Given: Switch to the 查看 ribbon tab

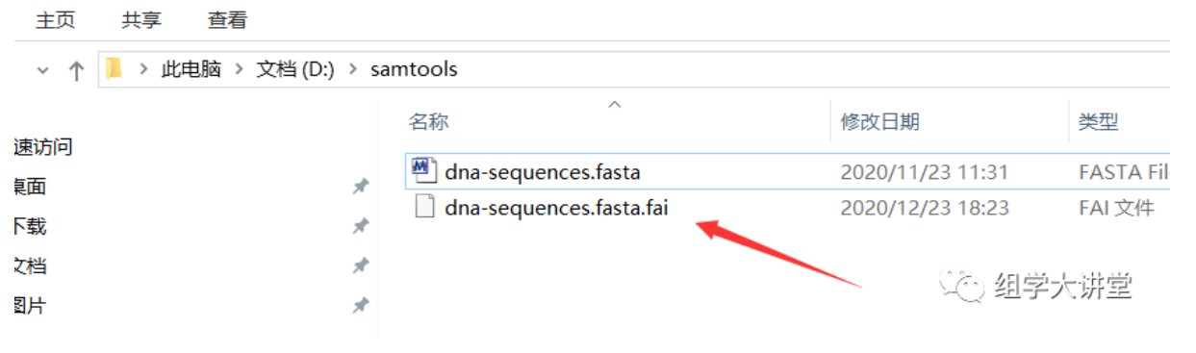Looking at the screenshot, I should (x=227, y=19).
